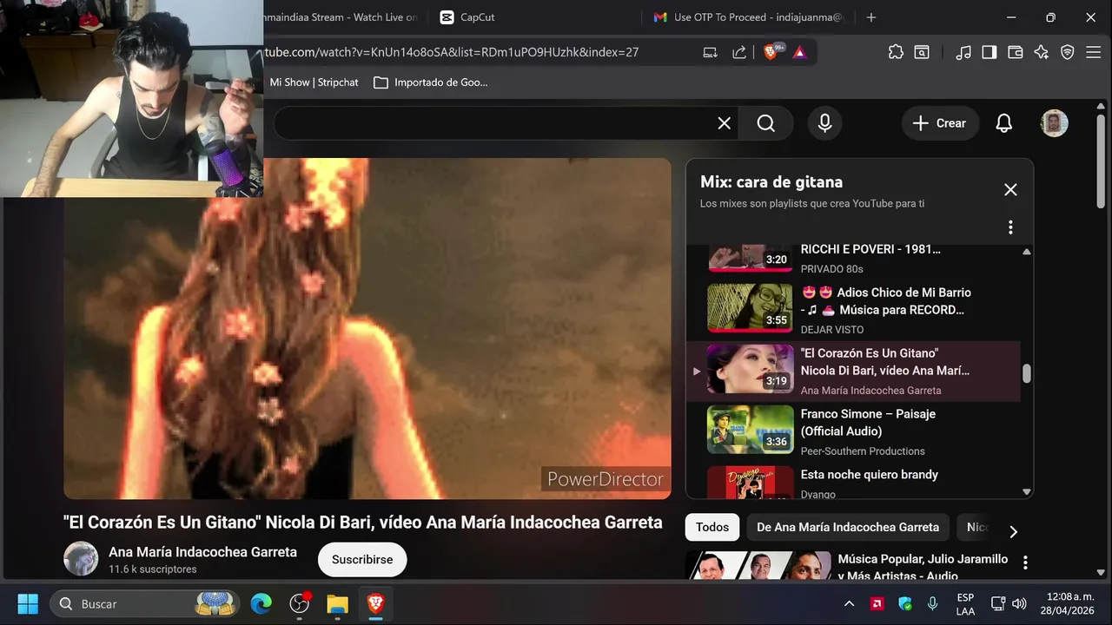Image resolution: width=1112 pixels, height=625 pixels.
Task: Click the Suscribirse button
Action: tap(362, 560)
